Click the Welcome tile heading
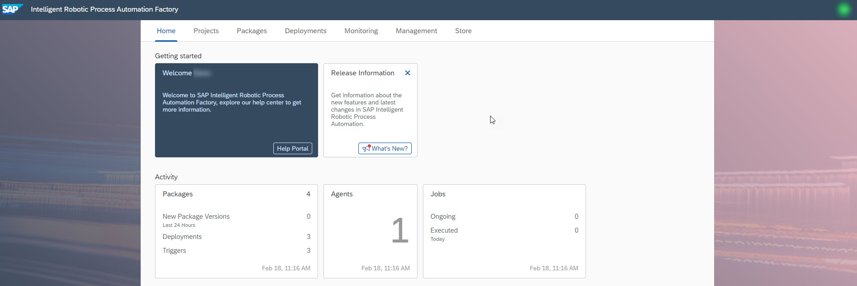Image resolution: width=857 pixels, height=286 pixels. pos(177,73)
